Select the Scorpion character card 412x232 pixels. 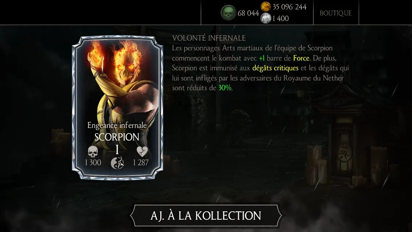pos(118,108)
